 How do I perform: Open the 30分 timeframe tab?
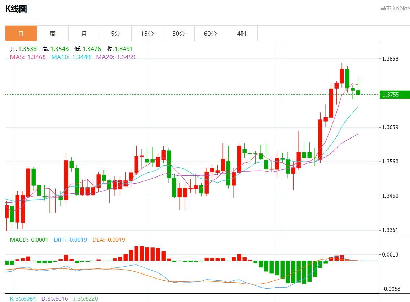pyautogui.click(x=179, y=34)
